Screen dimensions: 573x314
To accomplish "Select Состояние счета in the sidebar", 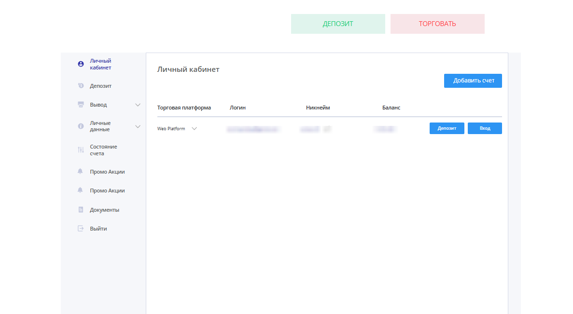I will click(103, 150).
